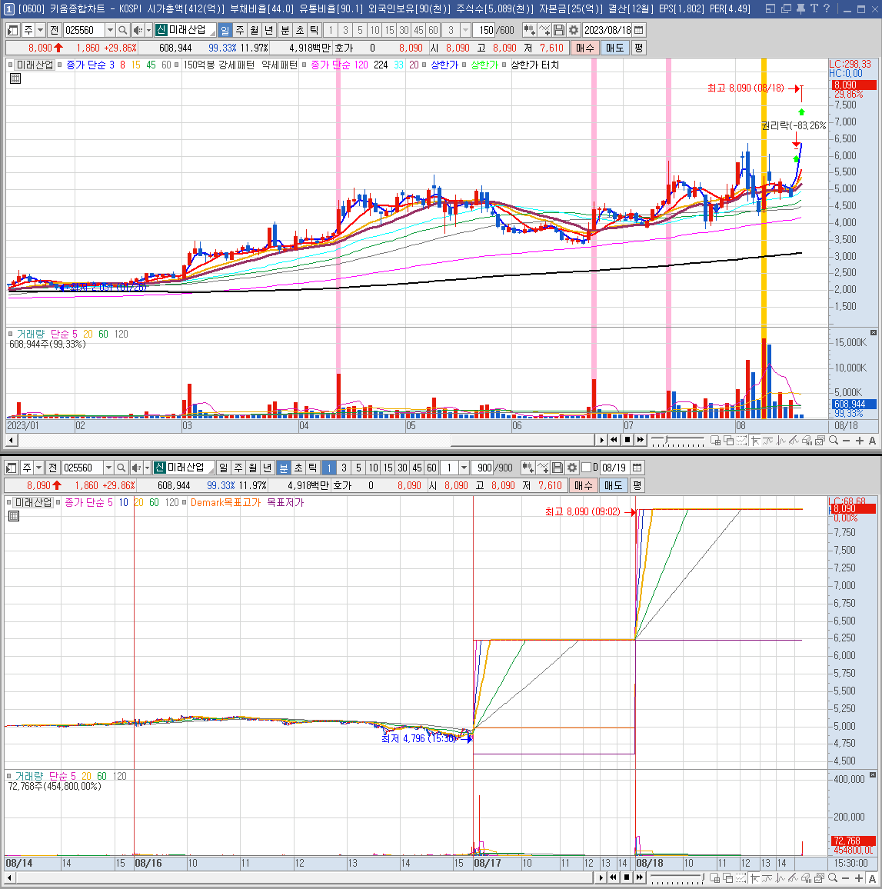Image resolution: width=882 pixels, height=889 pixels.
Task: Click the upper chart table grid icon under 미래산업 label
Action: tap(15, 78)
